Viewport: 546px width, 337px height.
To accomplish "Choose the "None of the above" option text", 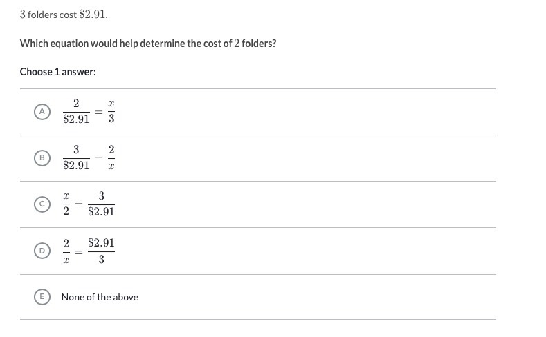I will pos(100,297).
